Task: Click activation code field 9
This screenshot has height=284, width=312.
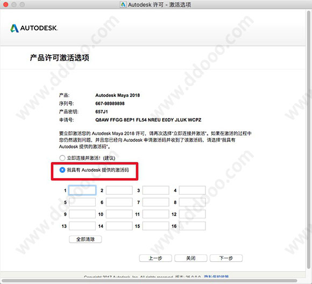Action: coord(82,214)
